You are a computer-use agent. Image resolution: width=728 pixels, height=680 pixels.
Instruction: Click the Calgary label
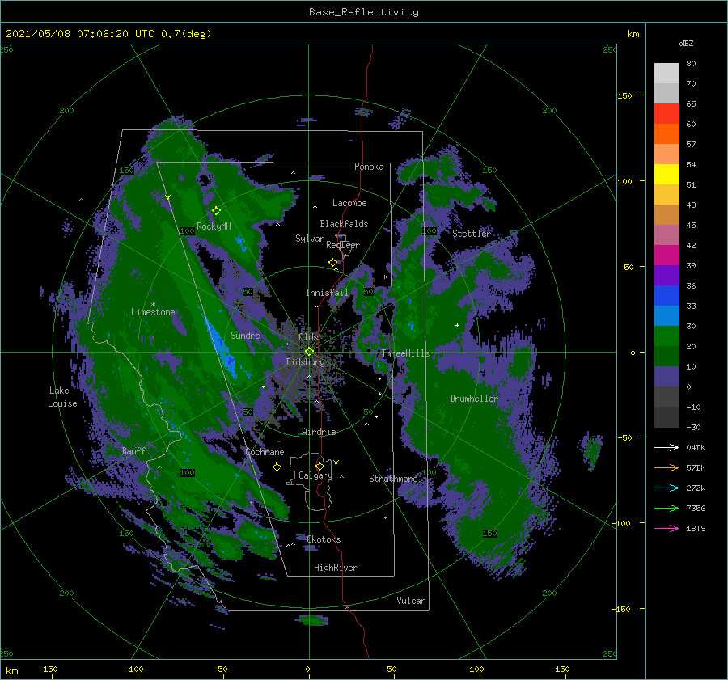(x=315, y=475)
